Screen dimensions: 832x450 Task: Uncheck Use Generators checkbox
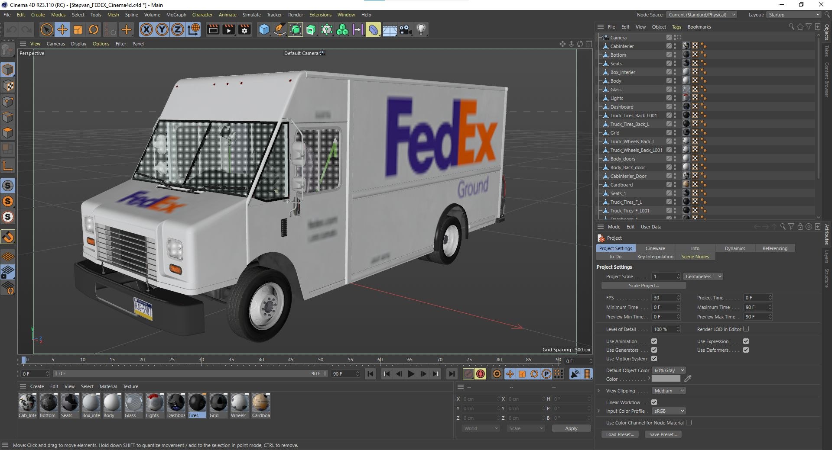click(654, 350)
